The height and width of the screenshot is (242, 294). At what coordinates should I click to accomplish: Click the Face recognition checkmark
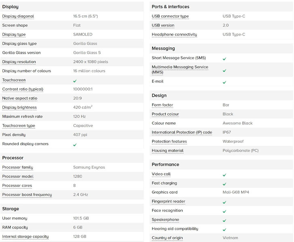(225, 211)
